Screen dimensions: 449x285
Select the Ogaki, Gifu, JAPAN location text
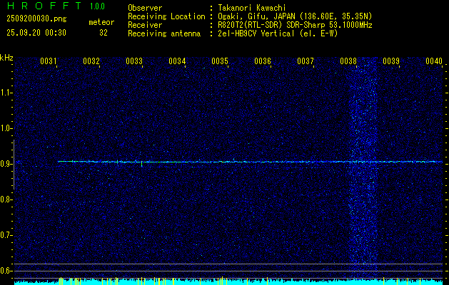295,16
